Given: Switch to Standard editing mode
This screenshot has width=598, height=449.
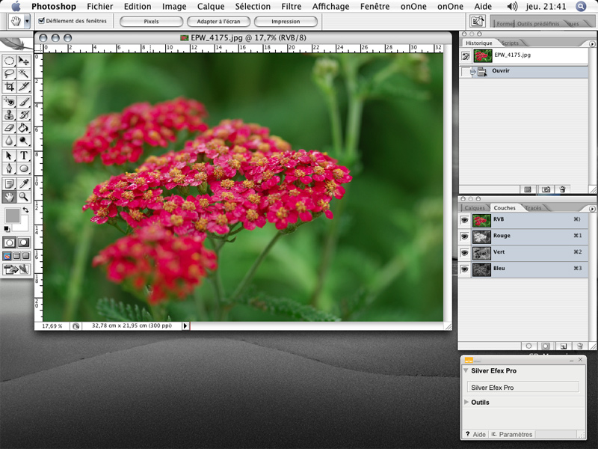Looking at the screenshot, I should 10,242.
